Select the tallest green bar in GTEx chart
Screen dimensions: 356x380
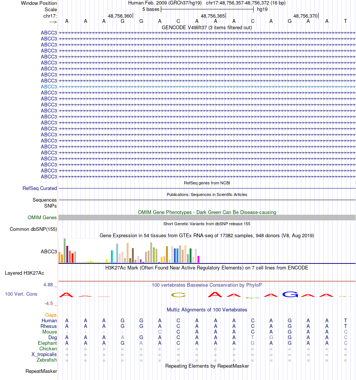pyautogui.click(x=65, y=251)
